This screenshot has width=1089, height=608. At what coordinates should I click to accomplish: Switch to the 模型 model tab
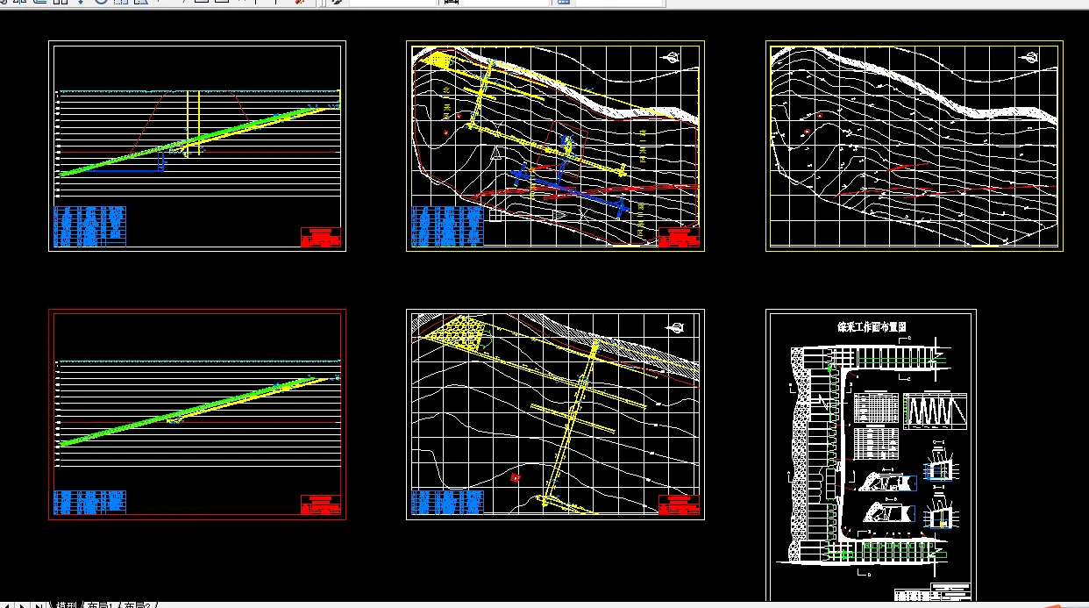(66, 604)
